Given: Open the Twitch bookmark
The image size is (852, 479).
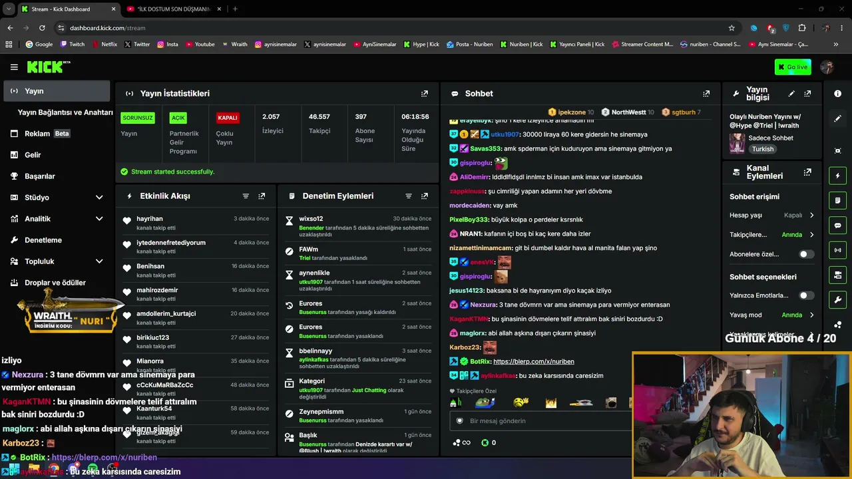Looking at the screenshot, I should click(x=73, y=45).
